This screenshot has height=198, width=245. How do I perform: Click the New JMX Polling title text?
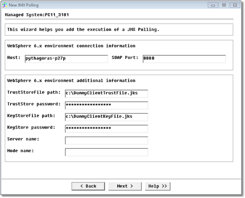click(x=24, y=5)
